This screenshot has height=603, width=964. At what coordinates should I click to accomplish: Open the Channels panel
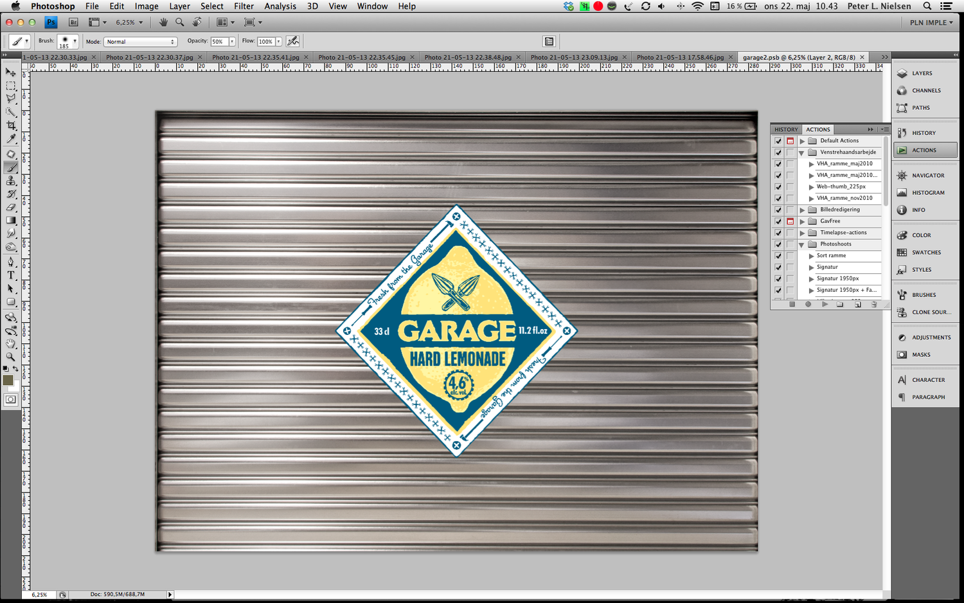(925, 91)
